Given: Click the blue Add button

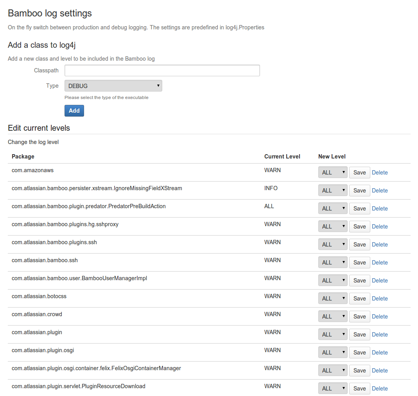Looking at the screenshot, I should pyautogui.click(x=74, y=111).
